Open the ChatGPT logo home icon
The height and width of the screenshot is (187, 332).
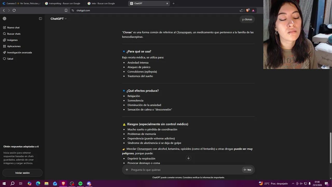[x=4, y=18]
